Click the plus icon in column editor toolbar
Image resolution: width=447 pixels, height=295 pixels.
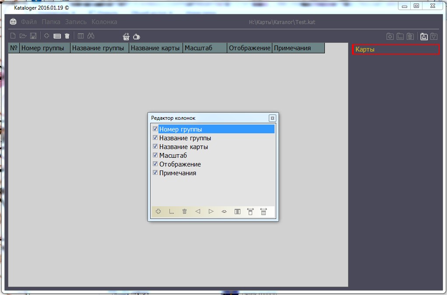(158, 212)
